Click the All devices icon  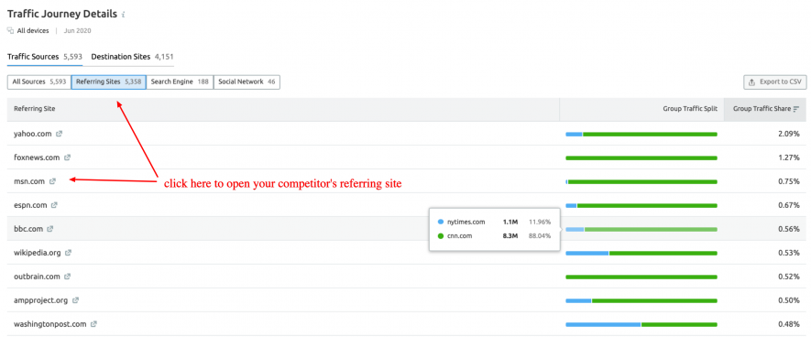10,30
